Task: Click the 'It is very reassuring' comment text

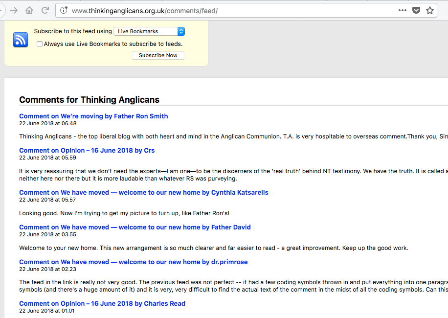Action: (233, 175)
